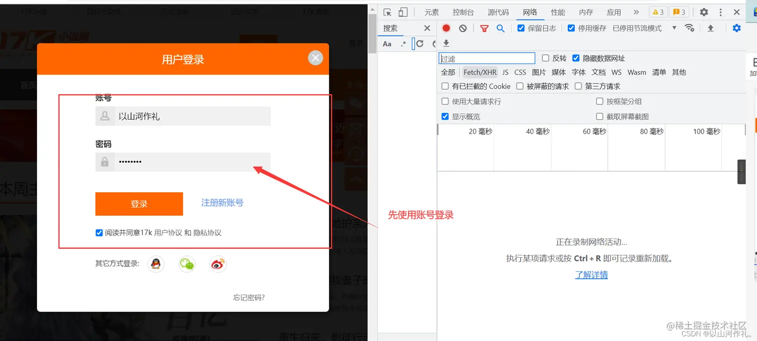Toggle match case Aa in search
This screenshot has height=341, width=757.
tap(387, 44)
